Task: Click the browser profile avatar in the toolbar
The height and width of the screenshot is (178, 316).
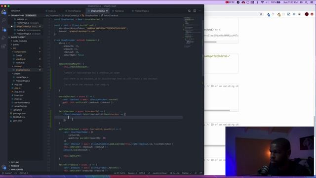Action: 307,14
